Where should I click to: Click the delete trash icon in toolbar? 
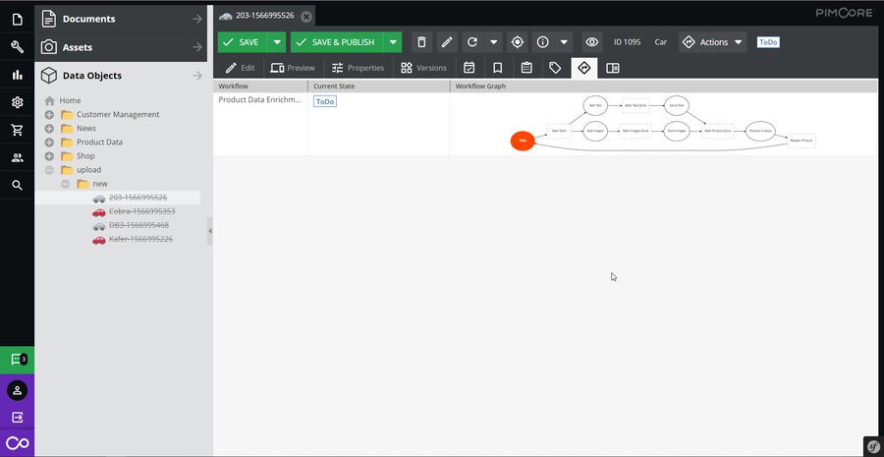[x=422, y=42]
